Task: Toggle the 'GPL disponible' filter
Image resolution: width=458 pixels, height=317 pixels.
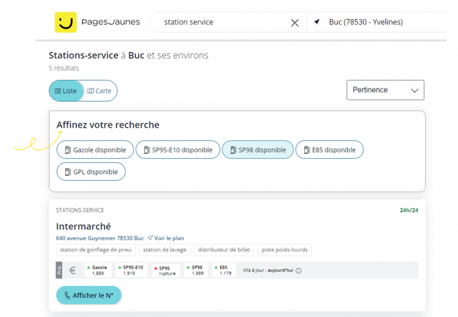Action: pos(91,172)
